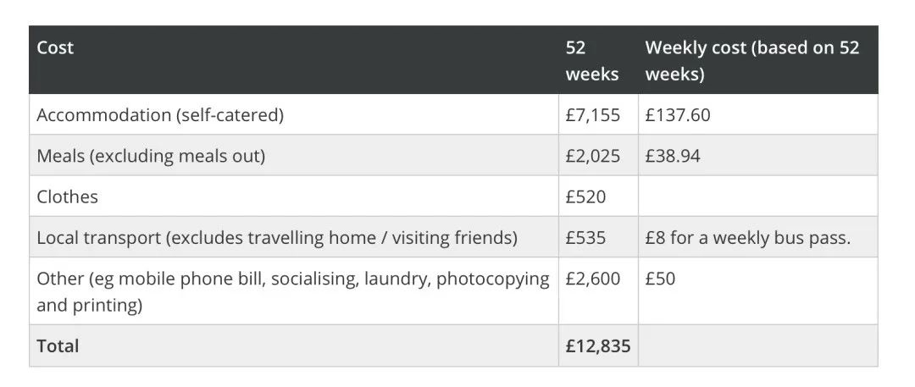Select the 'Other (eg mobile phone bill...)' cell
Viewport: 915px width, 387px height.
292,291
